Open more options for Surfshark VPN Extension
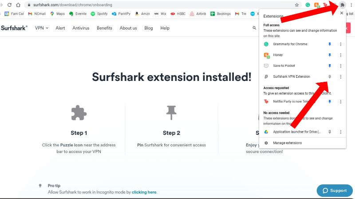The height and width of the screenshot is (199, 355). click(x=340, y=77)
